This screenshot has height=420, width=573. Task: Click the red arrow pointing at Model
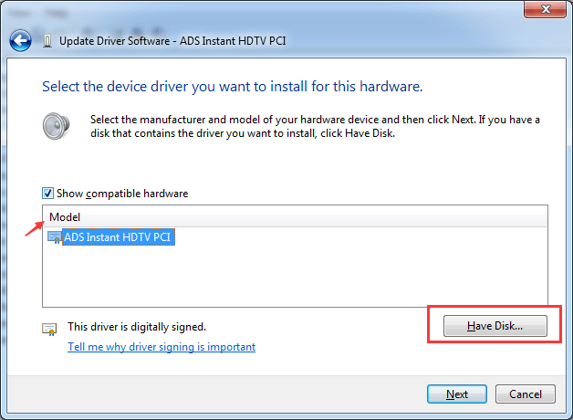coord(34,226)
